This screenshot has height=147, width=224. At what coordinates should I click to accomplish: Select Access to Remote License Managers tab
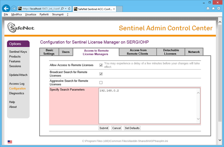coord(96,52)
